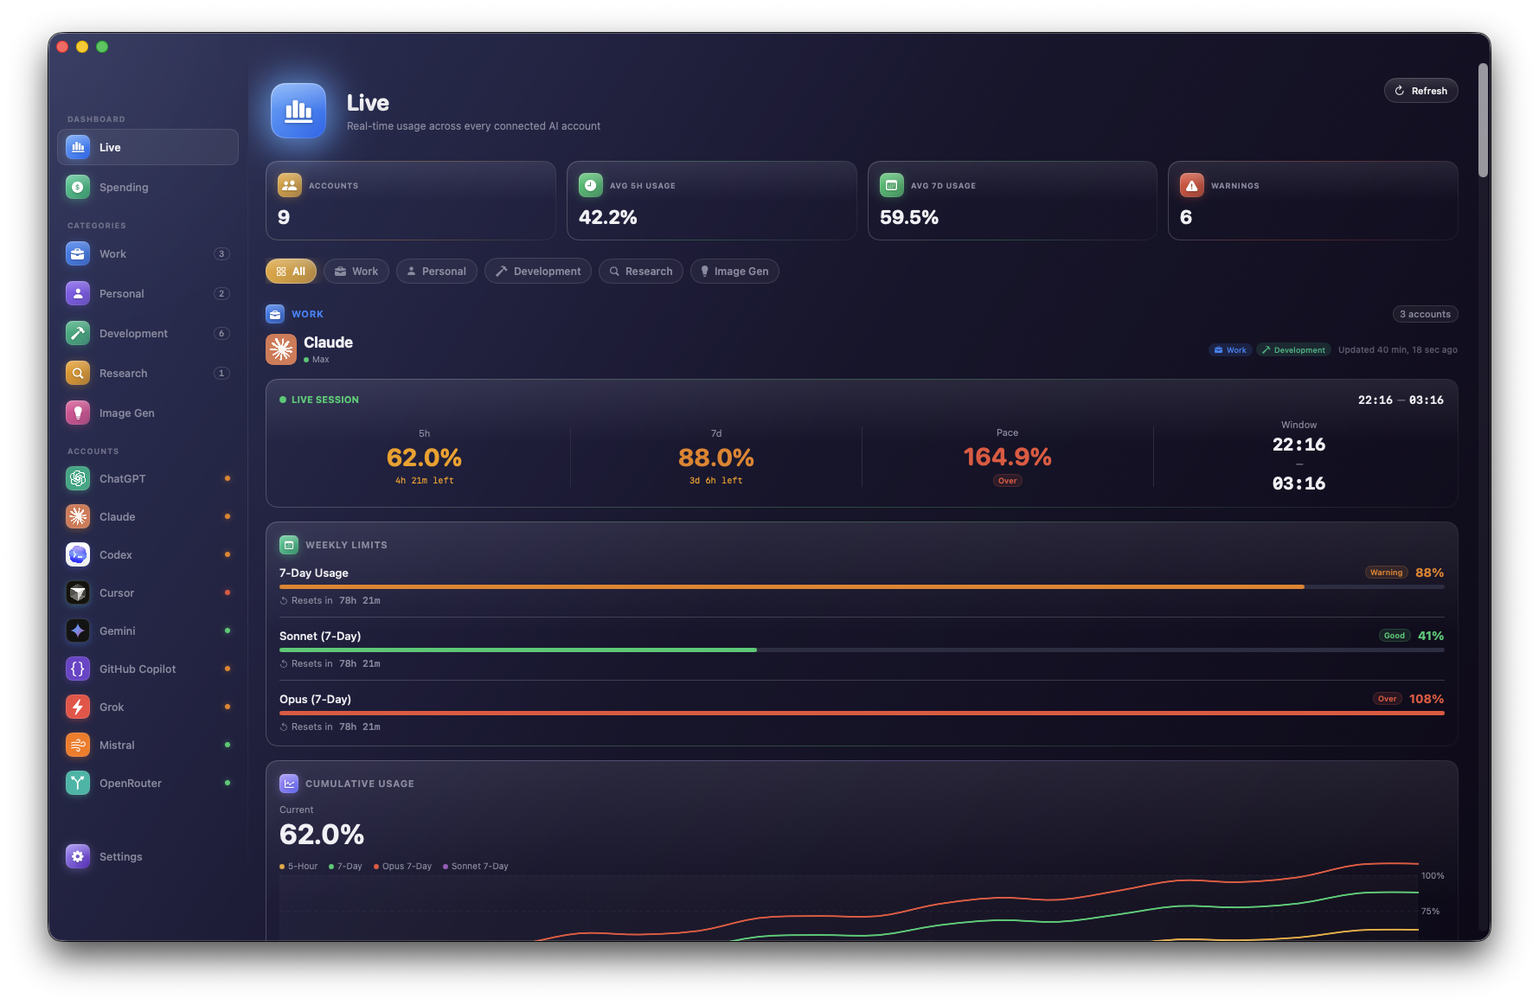The width and height of the screenshot is (1539, 1005).
Task: Click the 62.0% 5h usage value
Action: pos(424,458)
